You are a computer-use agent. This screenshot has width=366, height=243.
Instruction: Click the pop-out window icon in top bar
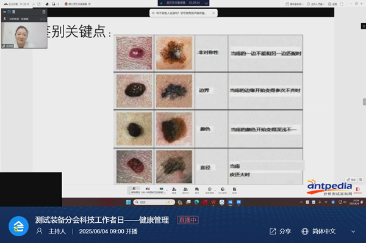(39, 4)
